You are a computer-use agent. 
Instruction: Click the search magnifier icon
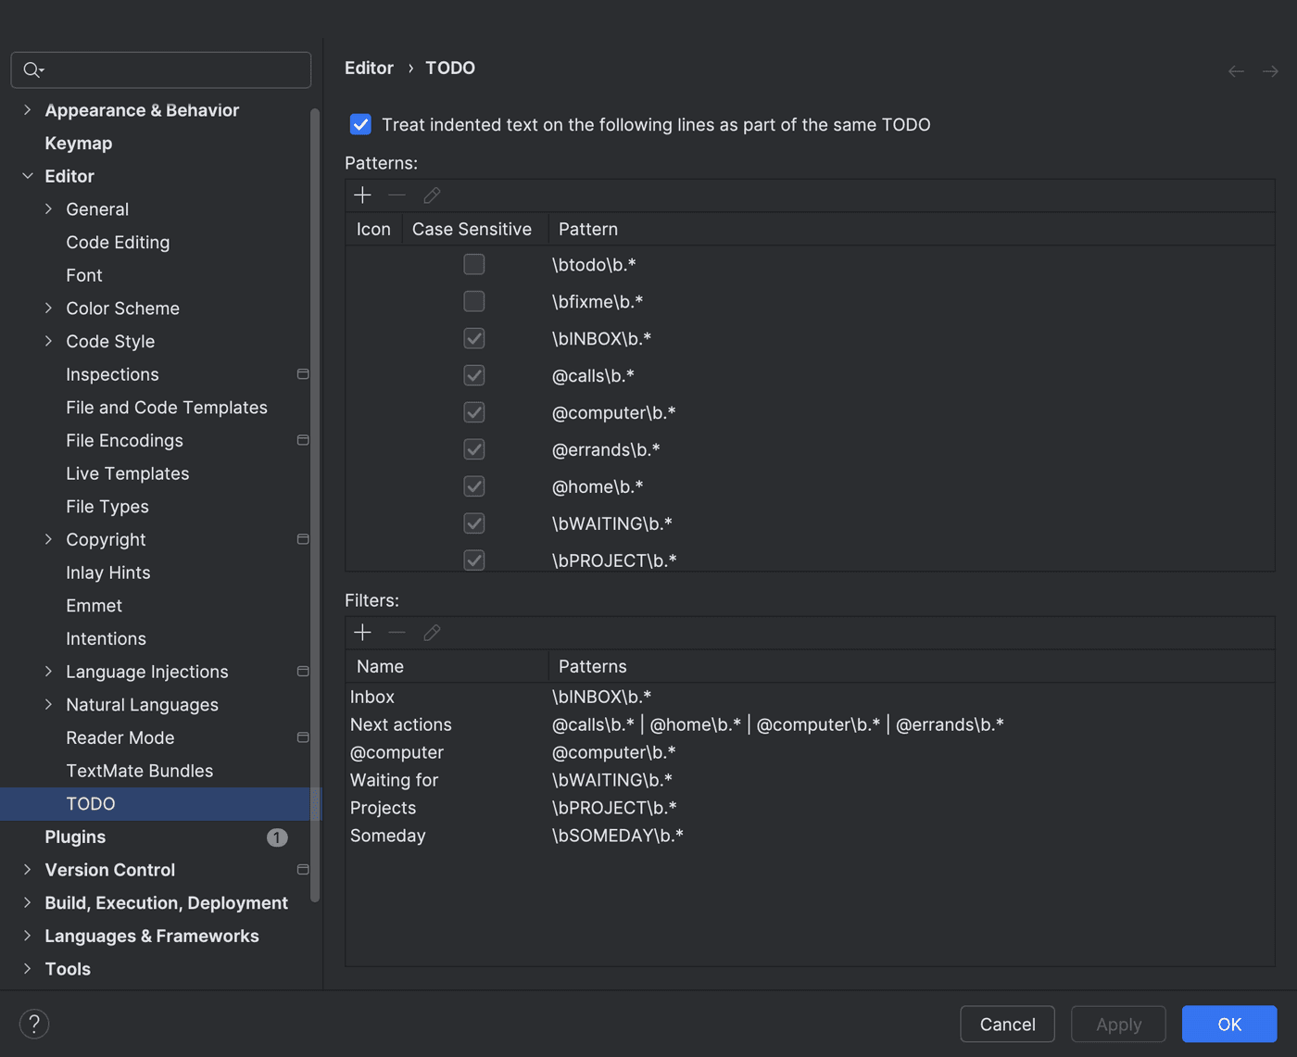point(32,69)
